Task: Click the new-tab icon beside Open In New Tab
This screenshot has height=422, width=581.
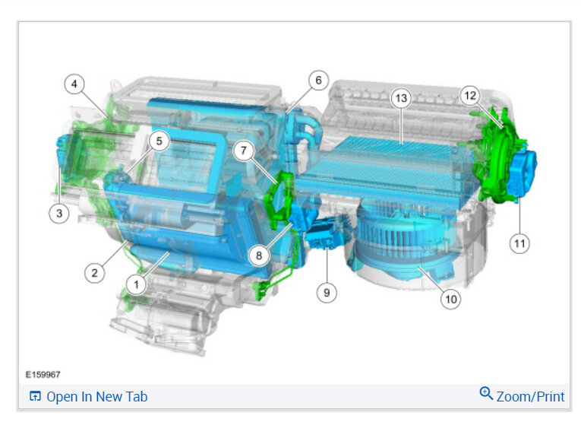Action: (x=35, y=396)
